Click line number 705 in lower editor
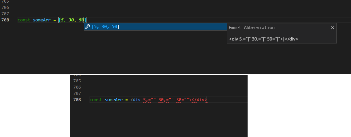 click(x=77, y=81)
